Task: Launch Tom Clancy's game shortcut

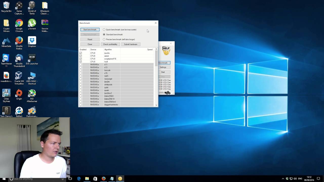Action: [6, 112]
